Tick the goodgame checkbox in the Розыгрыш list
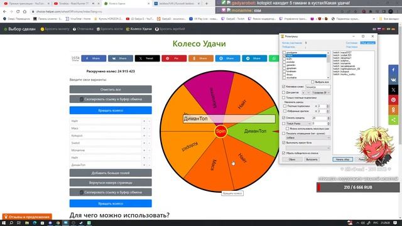The width and height of the screenshot is (402, 226). tap(284, 53)
